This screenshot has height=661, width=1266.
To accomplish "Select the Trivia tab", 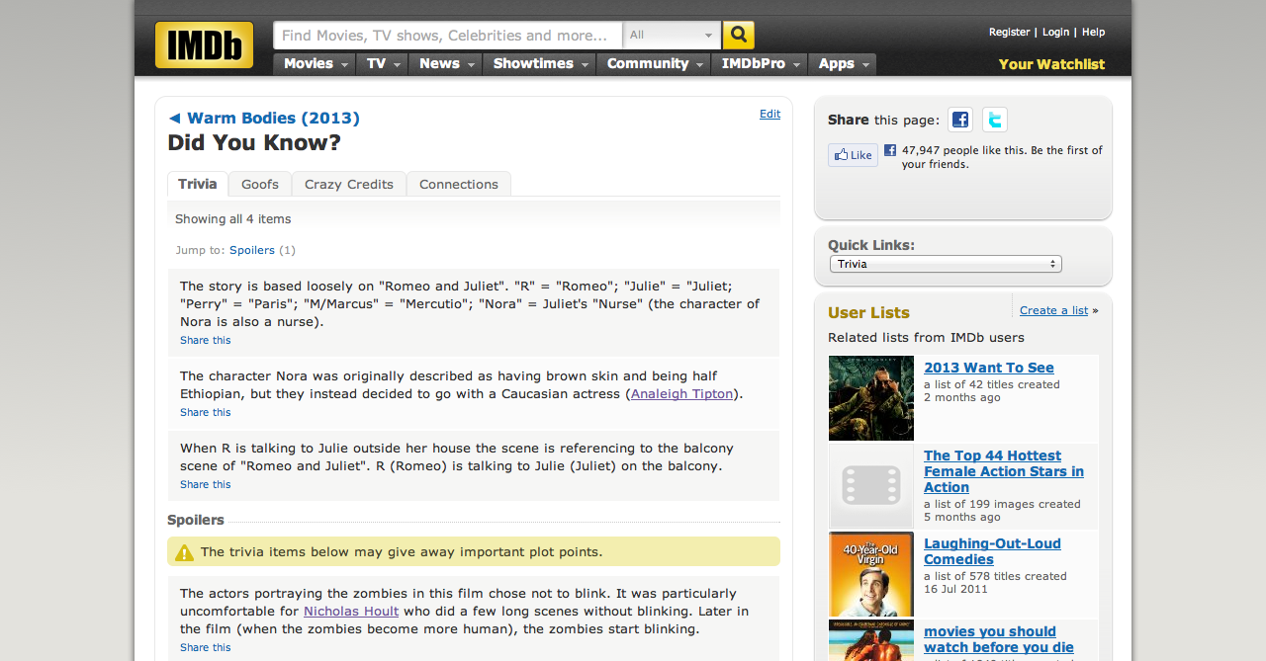I will tap(198, 184).
